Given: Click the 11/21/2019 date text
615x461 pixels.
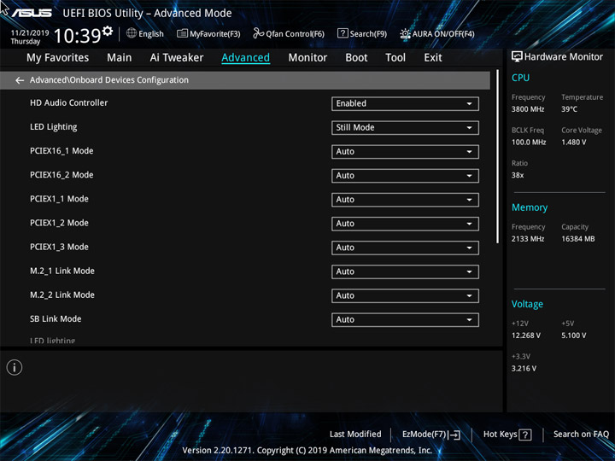Looking at the screenshot, I should (30, 33).
